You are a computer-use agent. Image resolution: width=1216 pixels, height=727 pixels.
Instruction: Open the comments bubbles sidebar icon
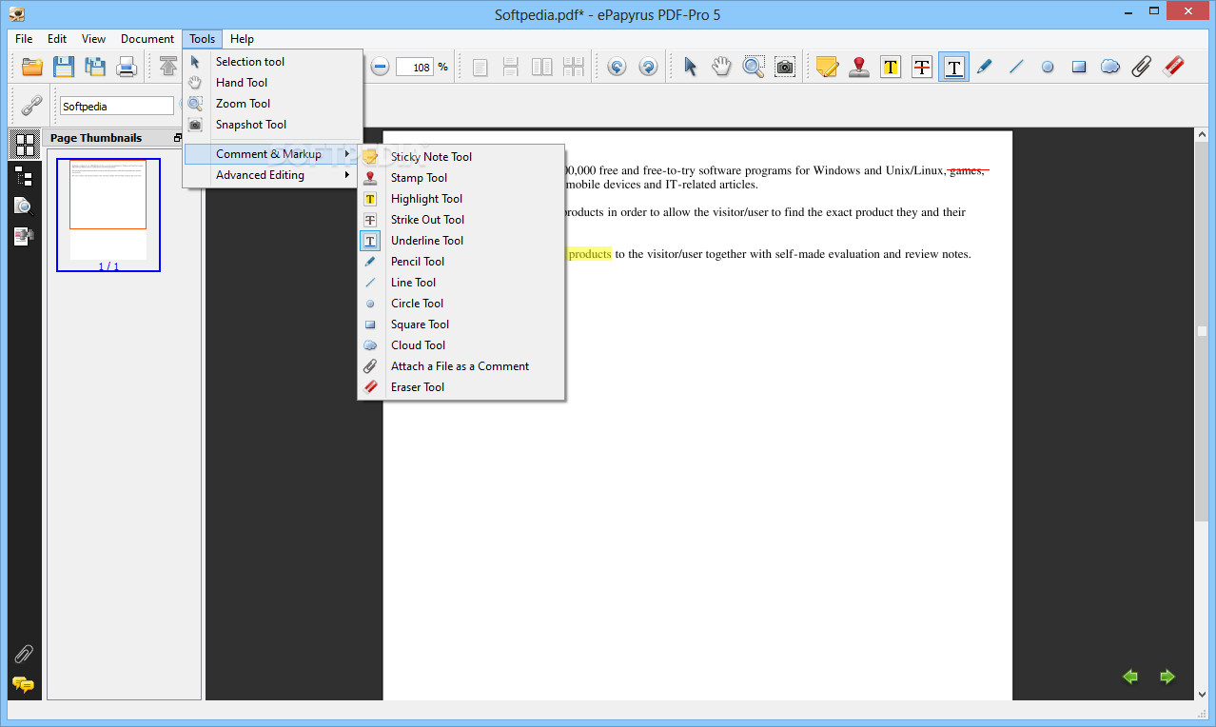[24, 684]
